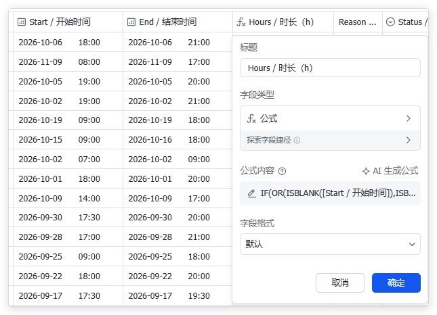Click the pencil edit icon in formula box
Screen dimensions: 437x315
point(251,193)
